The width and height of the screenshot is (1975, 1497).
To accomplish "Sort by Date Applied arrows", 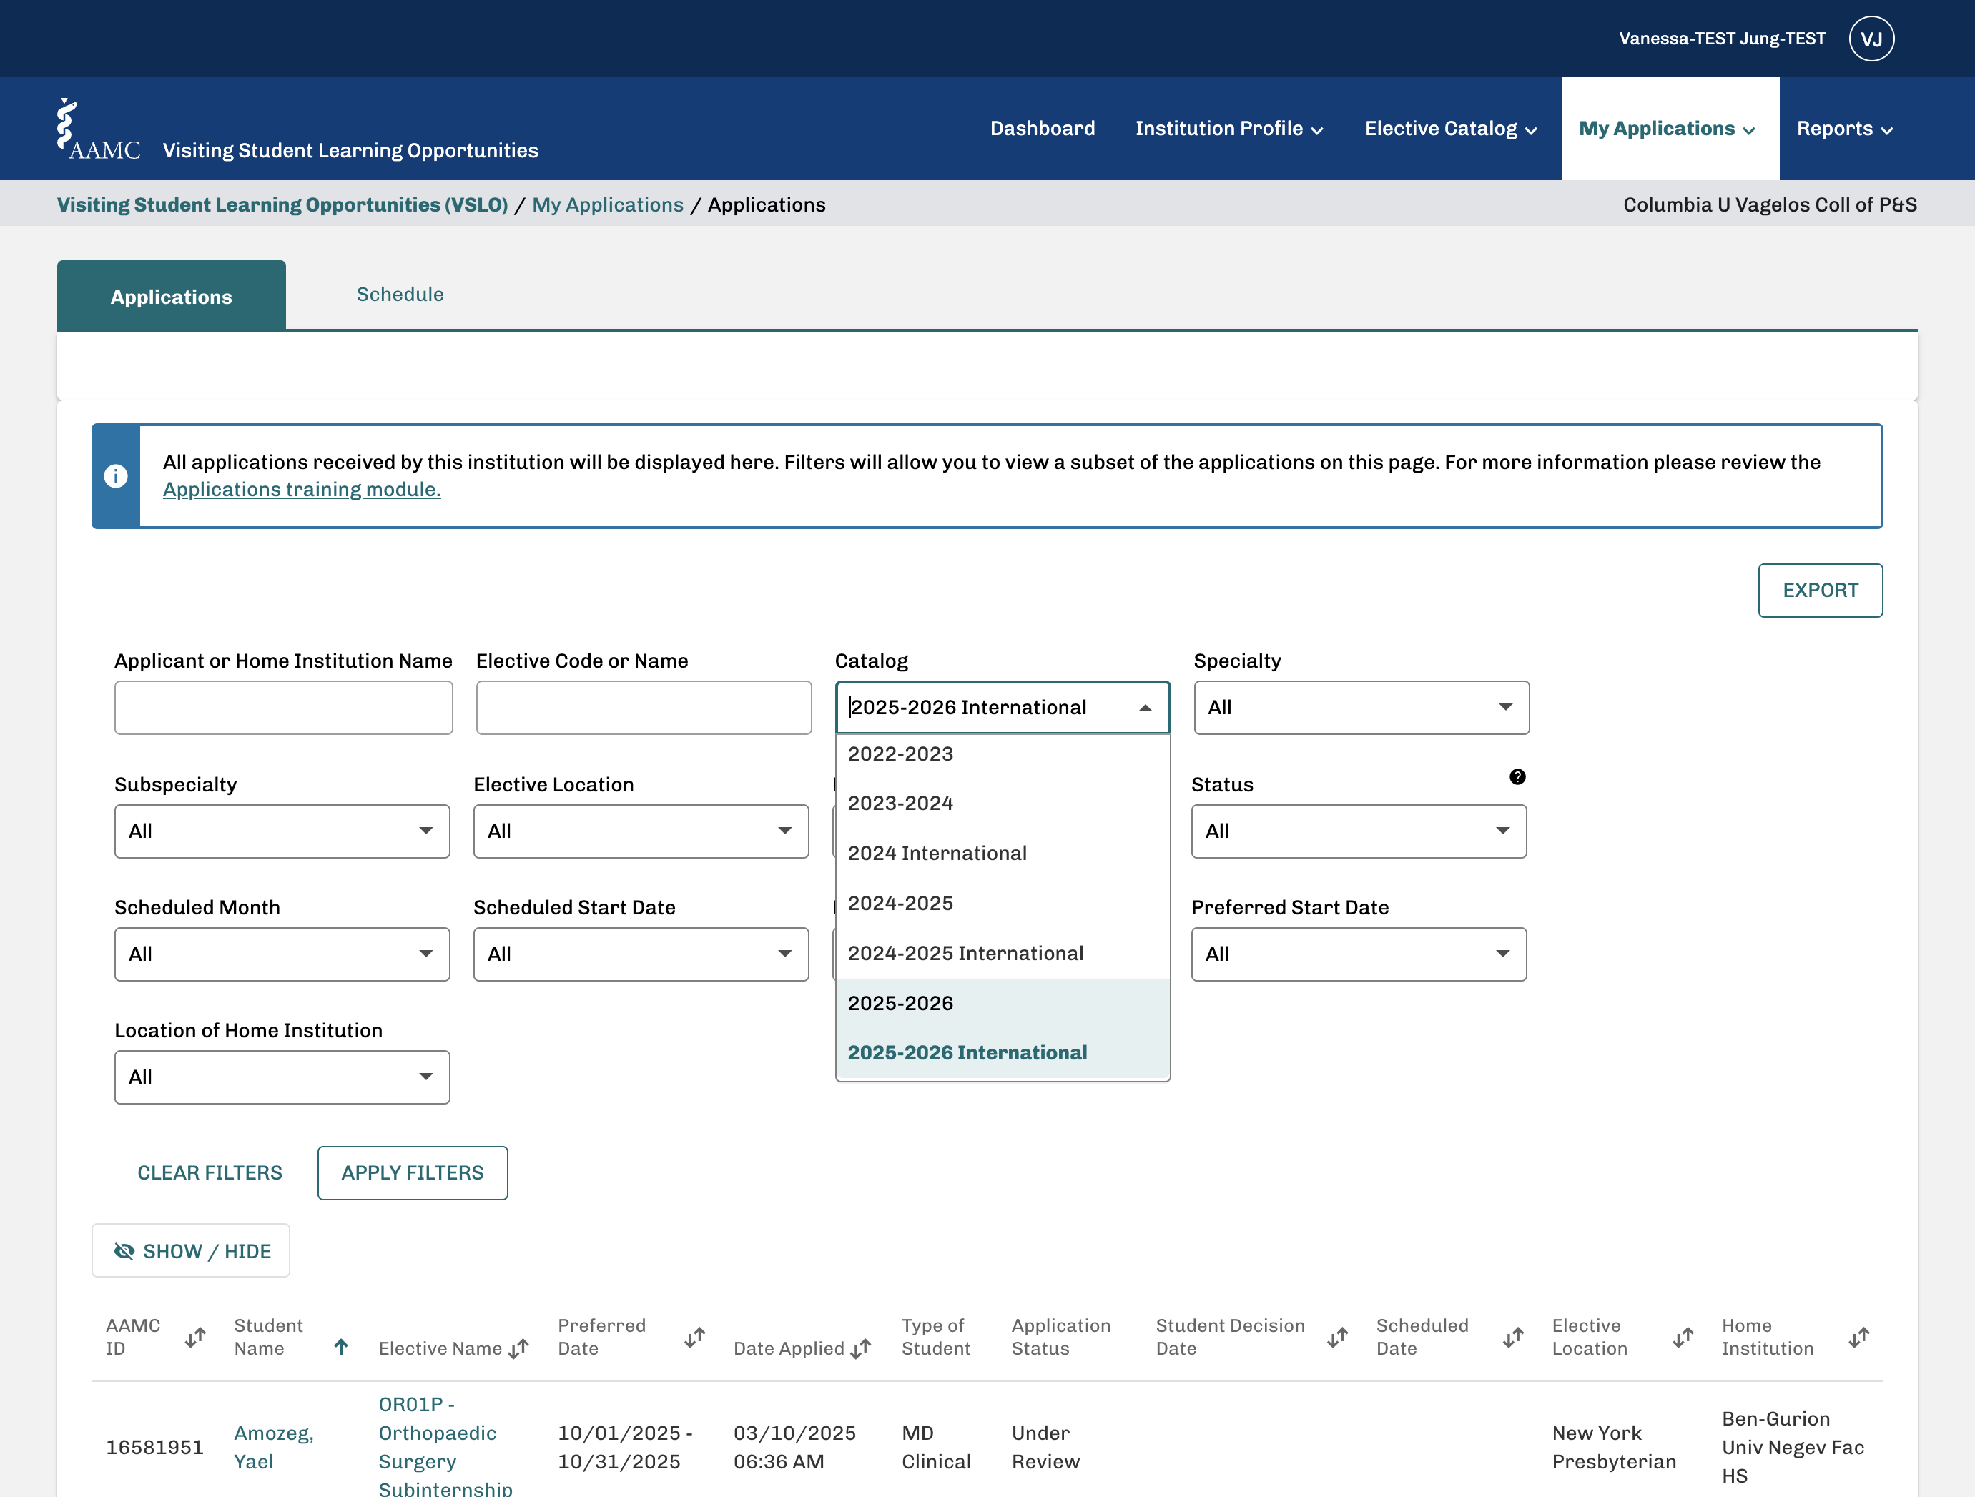I will (861, 1348).
